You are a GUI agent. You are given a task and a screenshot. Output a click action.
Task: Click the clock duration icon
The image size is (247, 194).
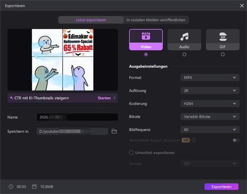11,186
